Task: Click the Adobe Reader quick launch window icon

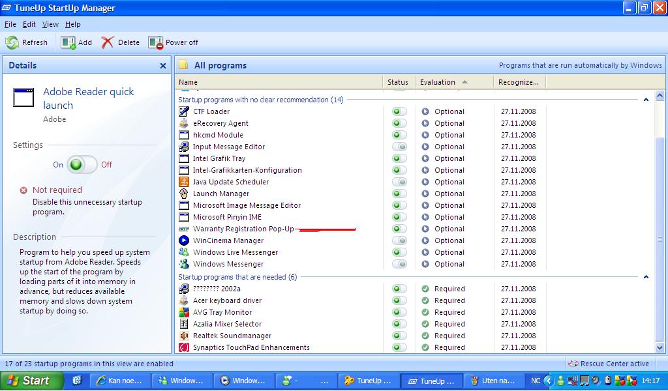Action: tap(23, 98)
